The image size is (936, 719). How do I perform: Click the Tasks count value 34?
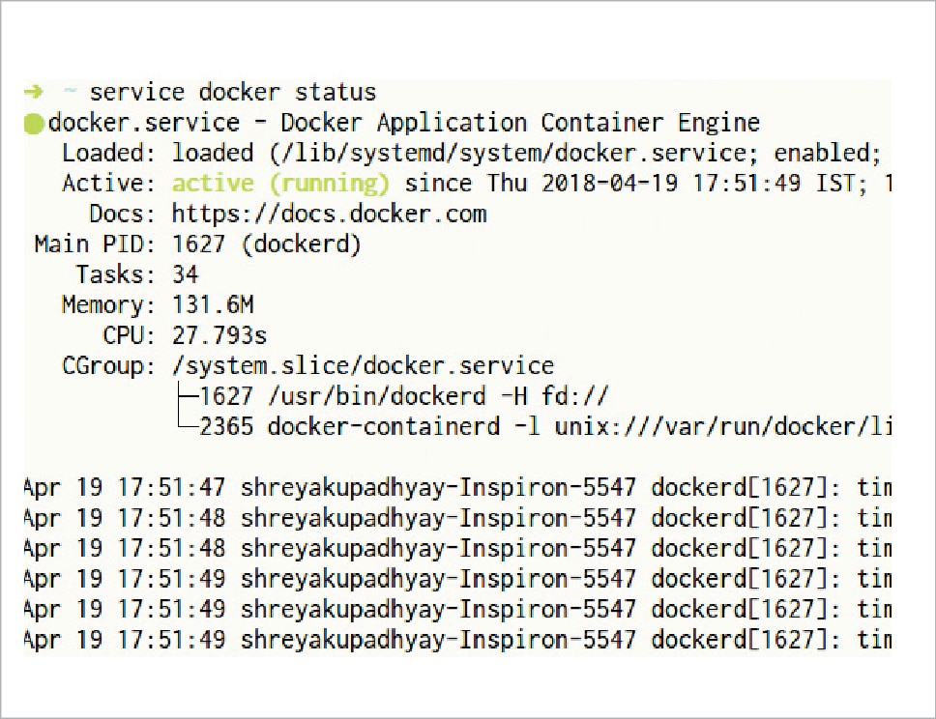[x=185, y=274]
